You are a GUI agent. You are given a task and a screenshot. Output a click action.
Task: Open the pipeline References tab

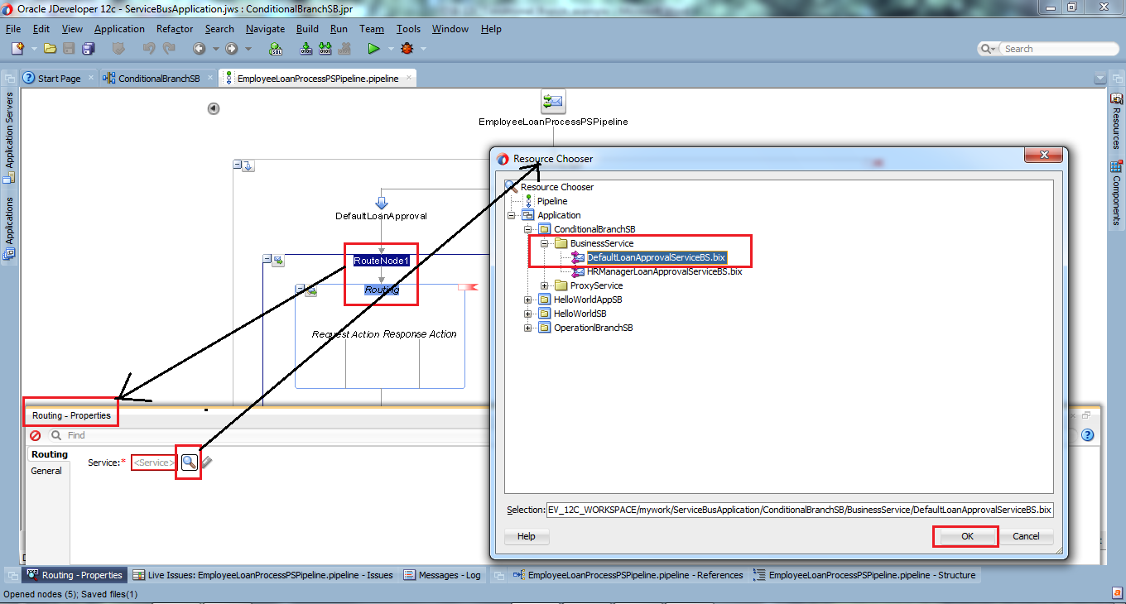click(x=628, y=575)
